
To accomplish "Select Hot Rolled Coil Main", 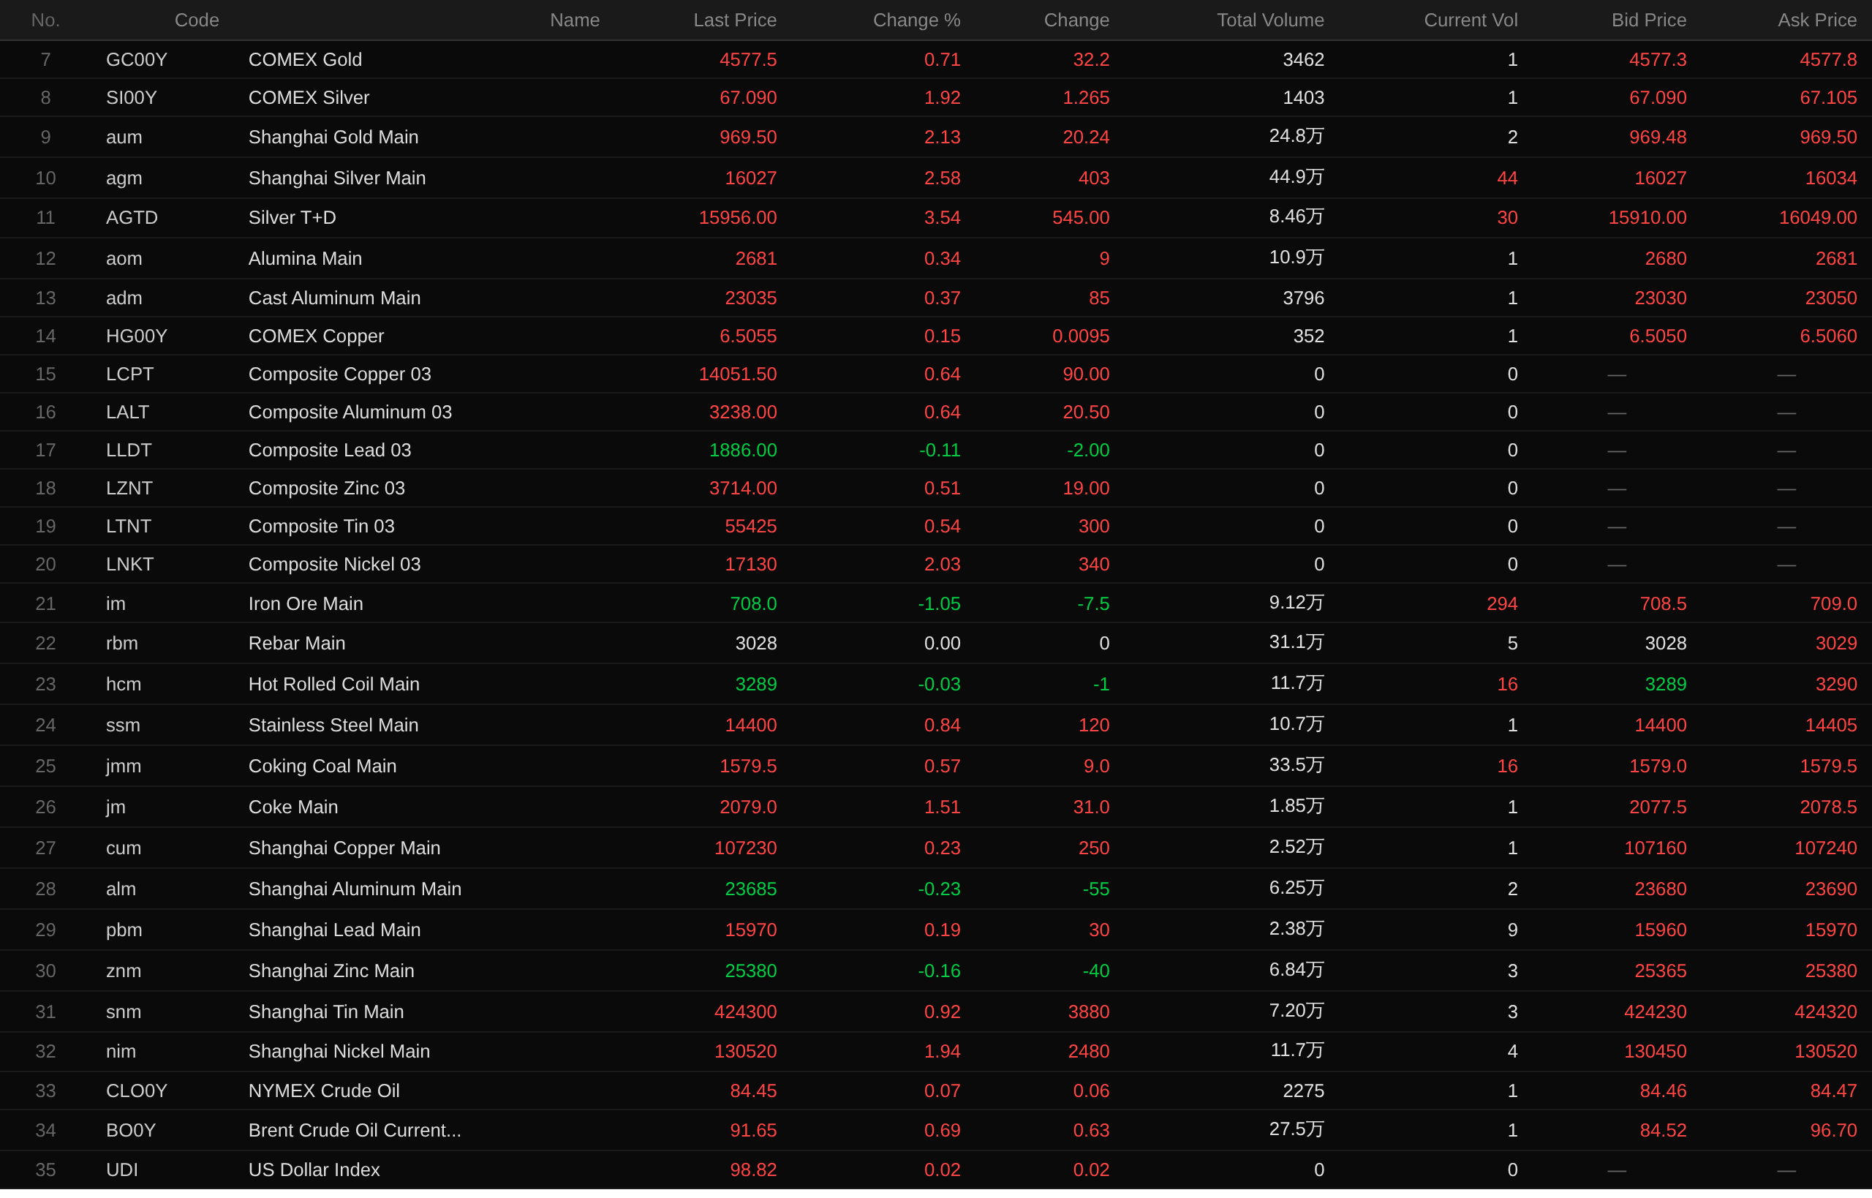I will click(x=333, y=685).
